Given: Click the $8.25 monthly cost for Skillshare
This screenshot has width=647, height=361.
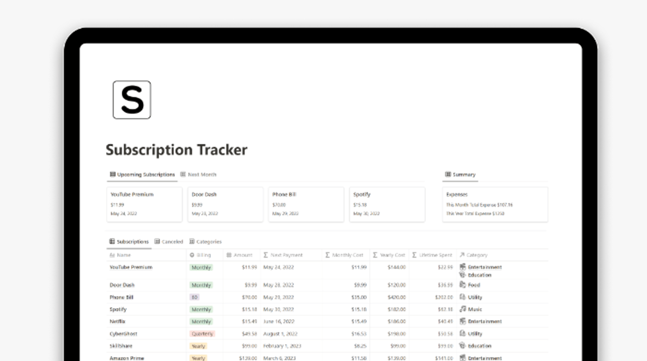Looking at the screenshot, I should (x=360, y=346).
